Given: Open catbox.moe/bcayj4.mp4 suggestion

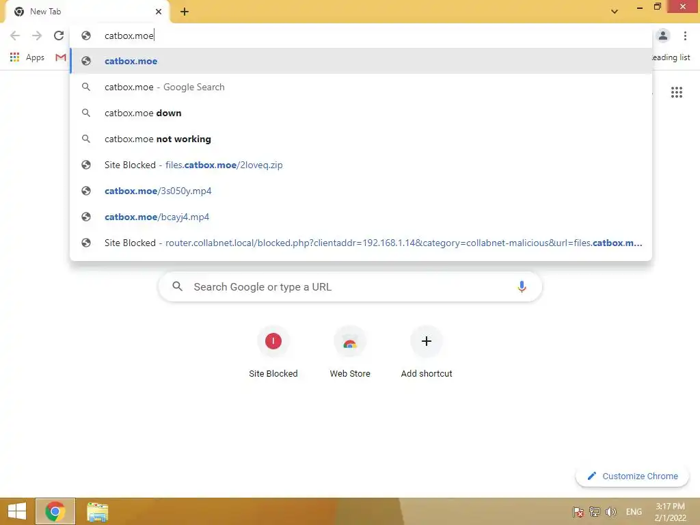Looking at the screenshot, I should coord(361,217).
